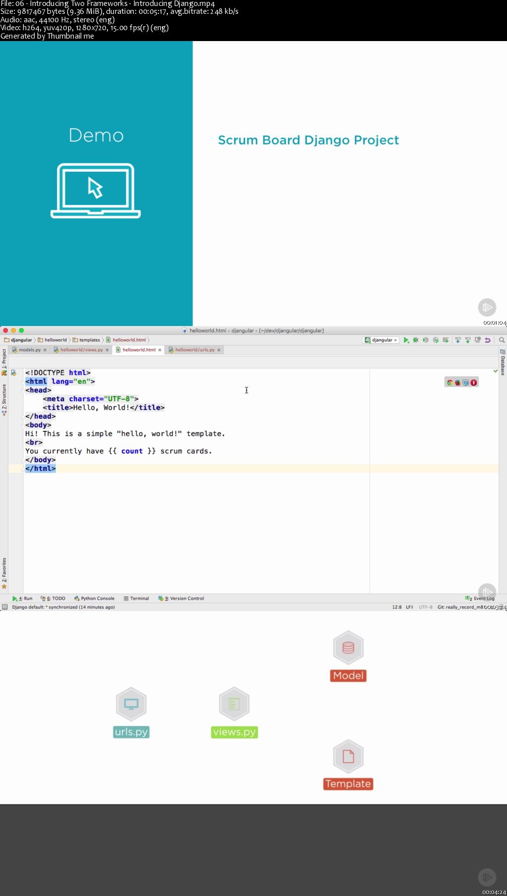Screen dimensions: 507x896
Task: Preview page in Safari browser icon
Action: point(466,382)
